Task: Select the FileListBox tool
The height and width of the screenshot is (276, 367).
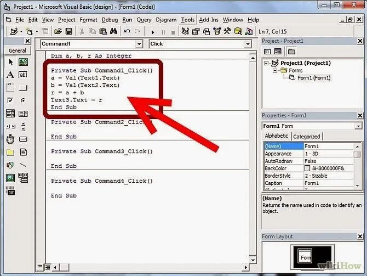Action: (x=23, y=153)
